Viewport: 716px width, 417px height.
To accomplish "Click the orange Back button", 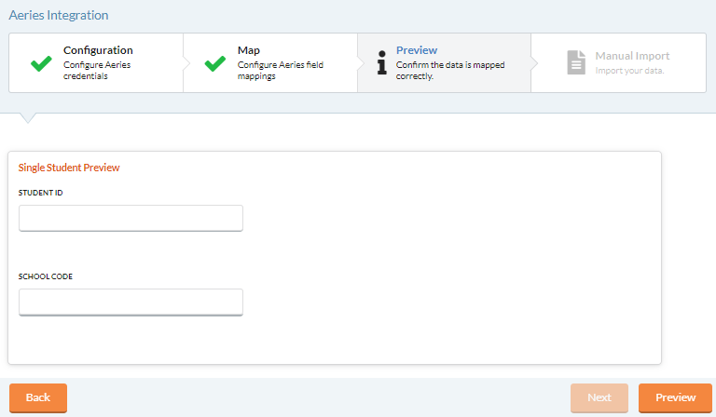I will (38, 397).
